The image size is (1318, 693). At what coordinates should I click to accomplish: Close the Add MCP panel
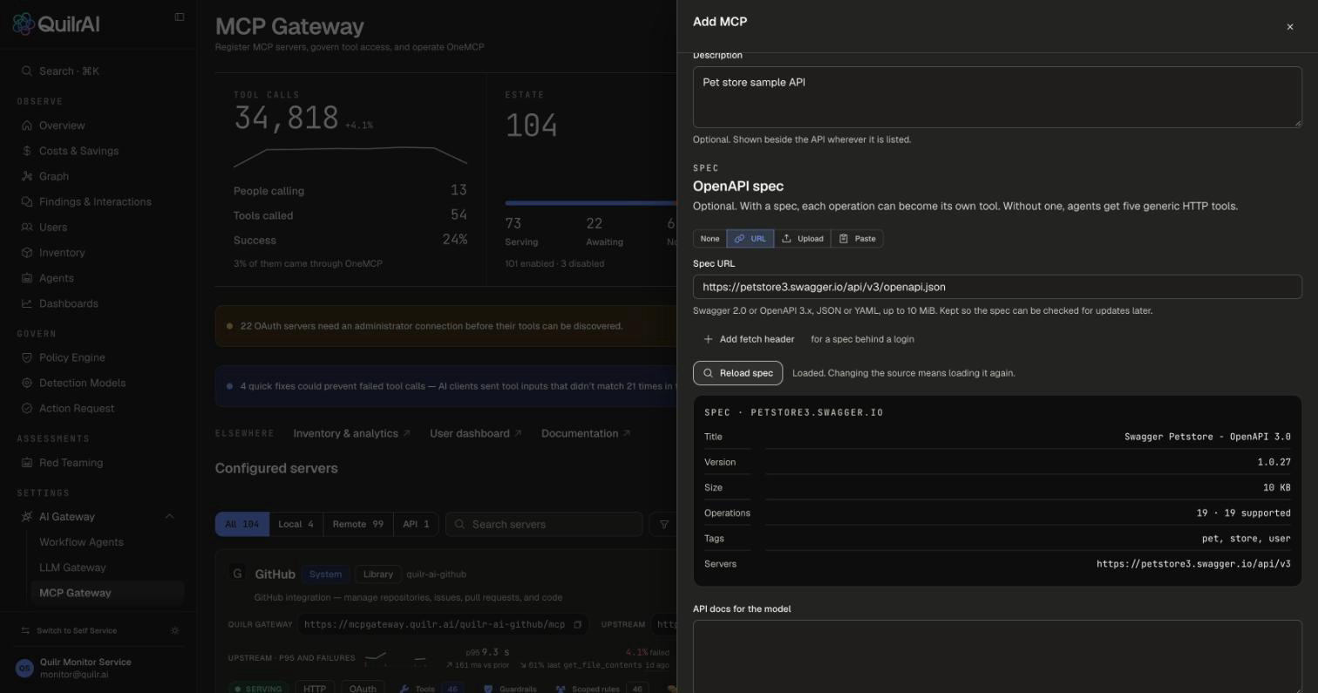click(1290, 27)
